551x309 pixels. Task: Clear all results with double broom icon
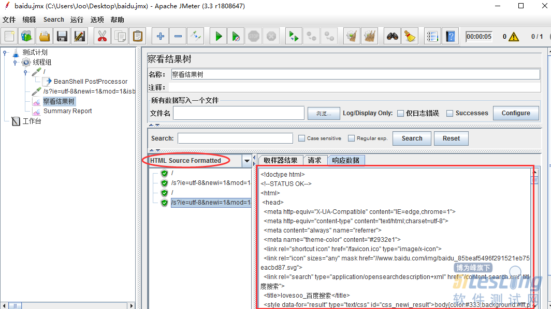tap(370, 36)
